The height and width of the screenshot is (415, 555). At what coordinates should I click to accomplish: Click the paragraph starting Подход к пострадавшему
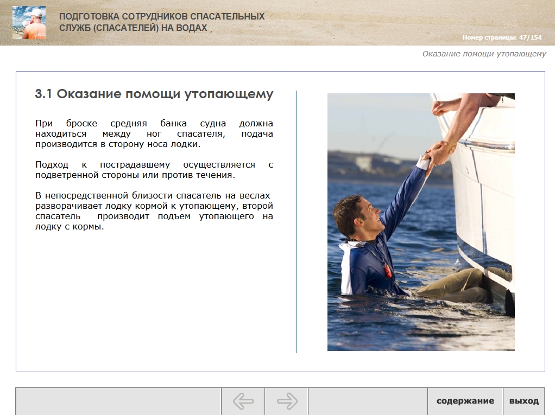154,170
